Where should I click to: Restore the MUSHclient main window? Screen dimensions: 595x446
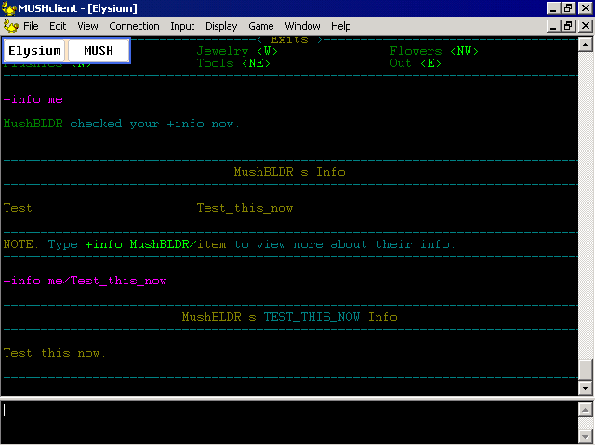pos(568,8)
